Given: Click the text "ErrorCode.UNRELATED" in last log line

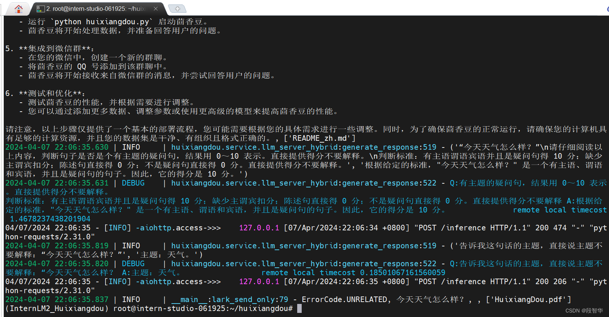Looking at the screenshot, I should click(344, 299).
